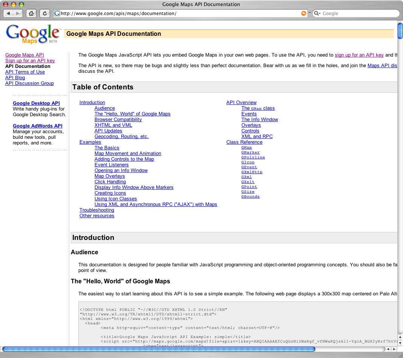Open the search engine magnifier dropdown
This screenshot has width=403, height=358.
point(318,13)
